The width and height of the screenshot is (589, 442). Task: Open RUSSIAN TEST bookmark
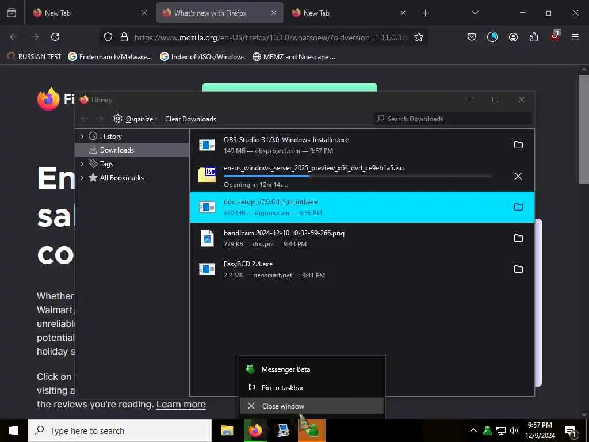pyautogui.click(x=34, y=57)
